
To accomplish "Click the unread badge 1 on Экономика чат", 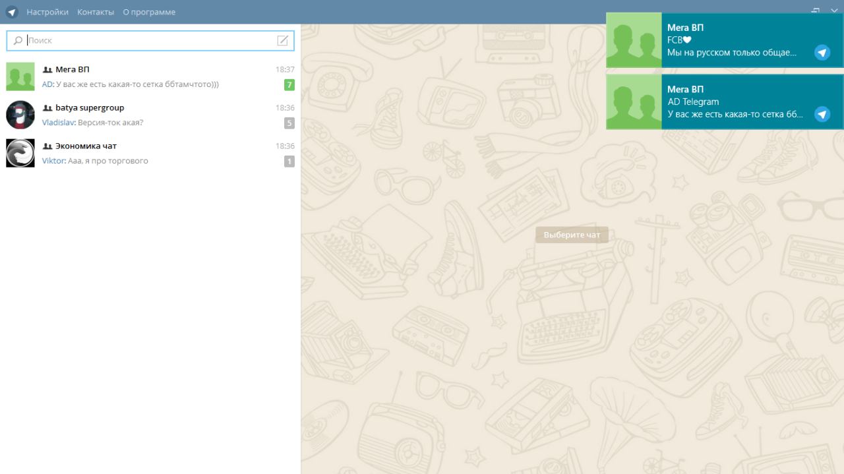I will click(289, 161).
